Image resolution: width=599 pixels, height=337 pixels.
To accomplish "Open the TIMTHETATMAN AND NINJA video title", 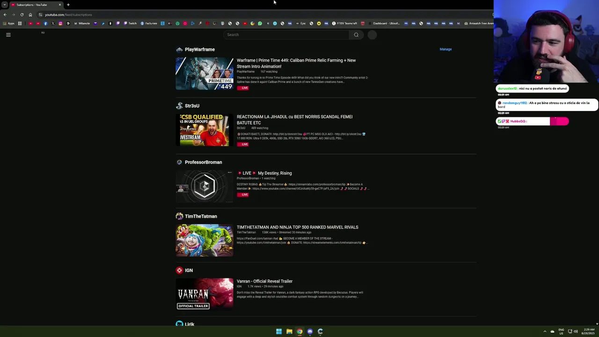I will point(298,227).
